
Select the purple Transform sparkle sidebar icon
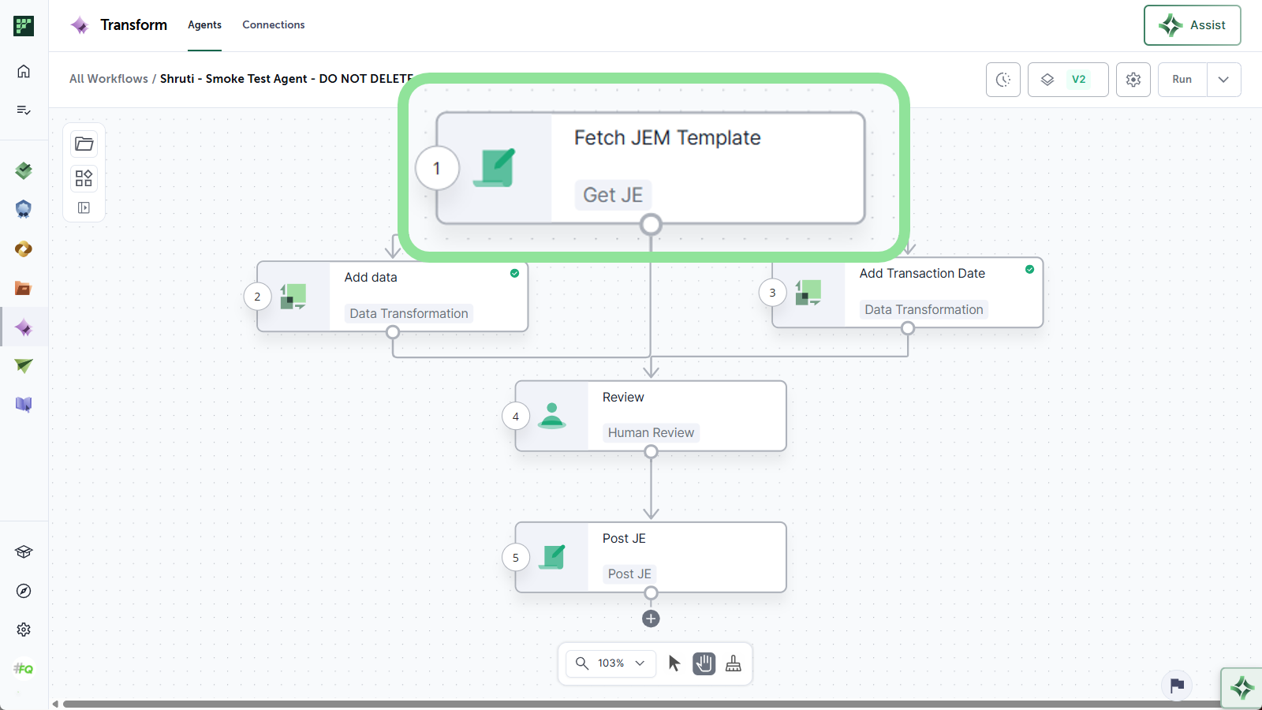pos(24,327)
